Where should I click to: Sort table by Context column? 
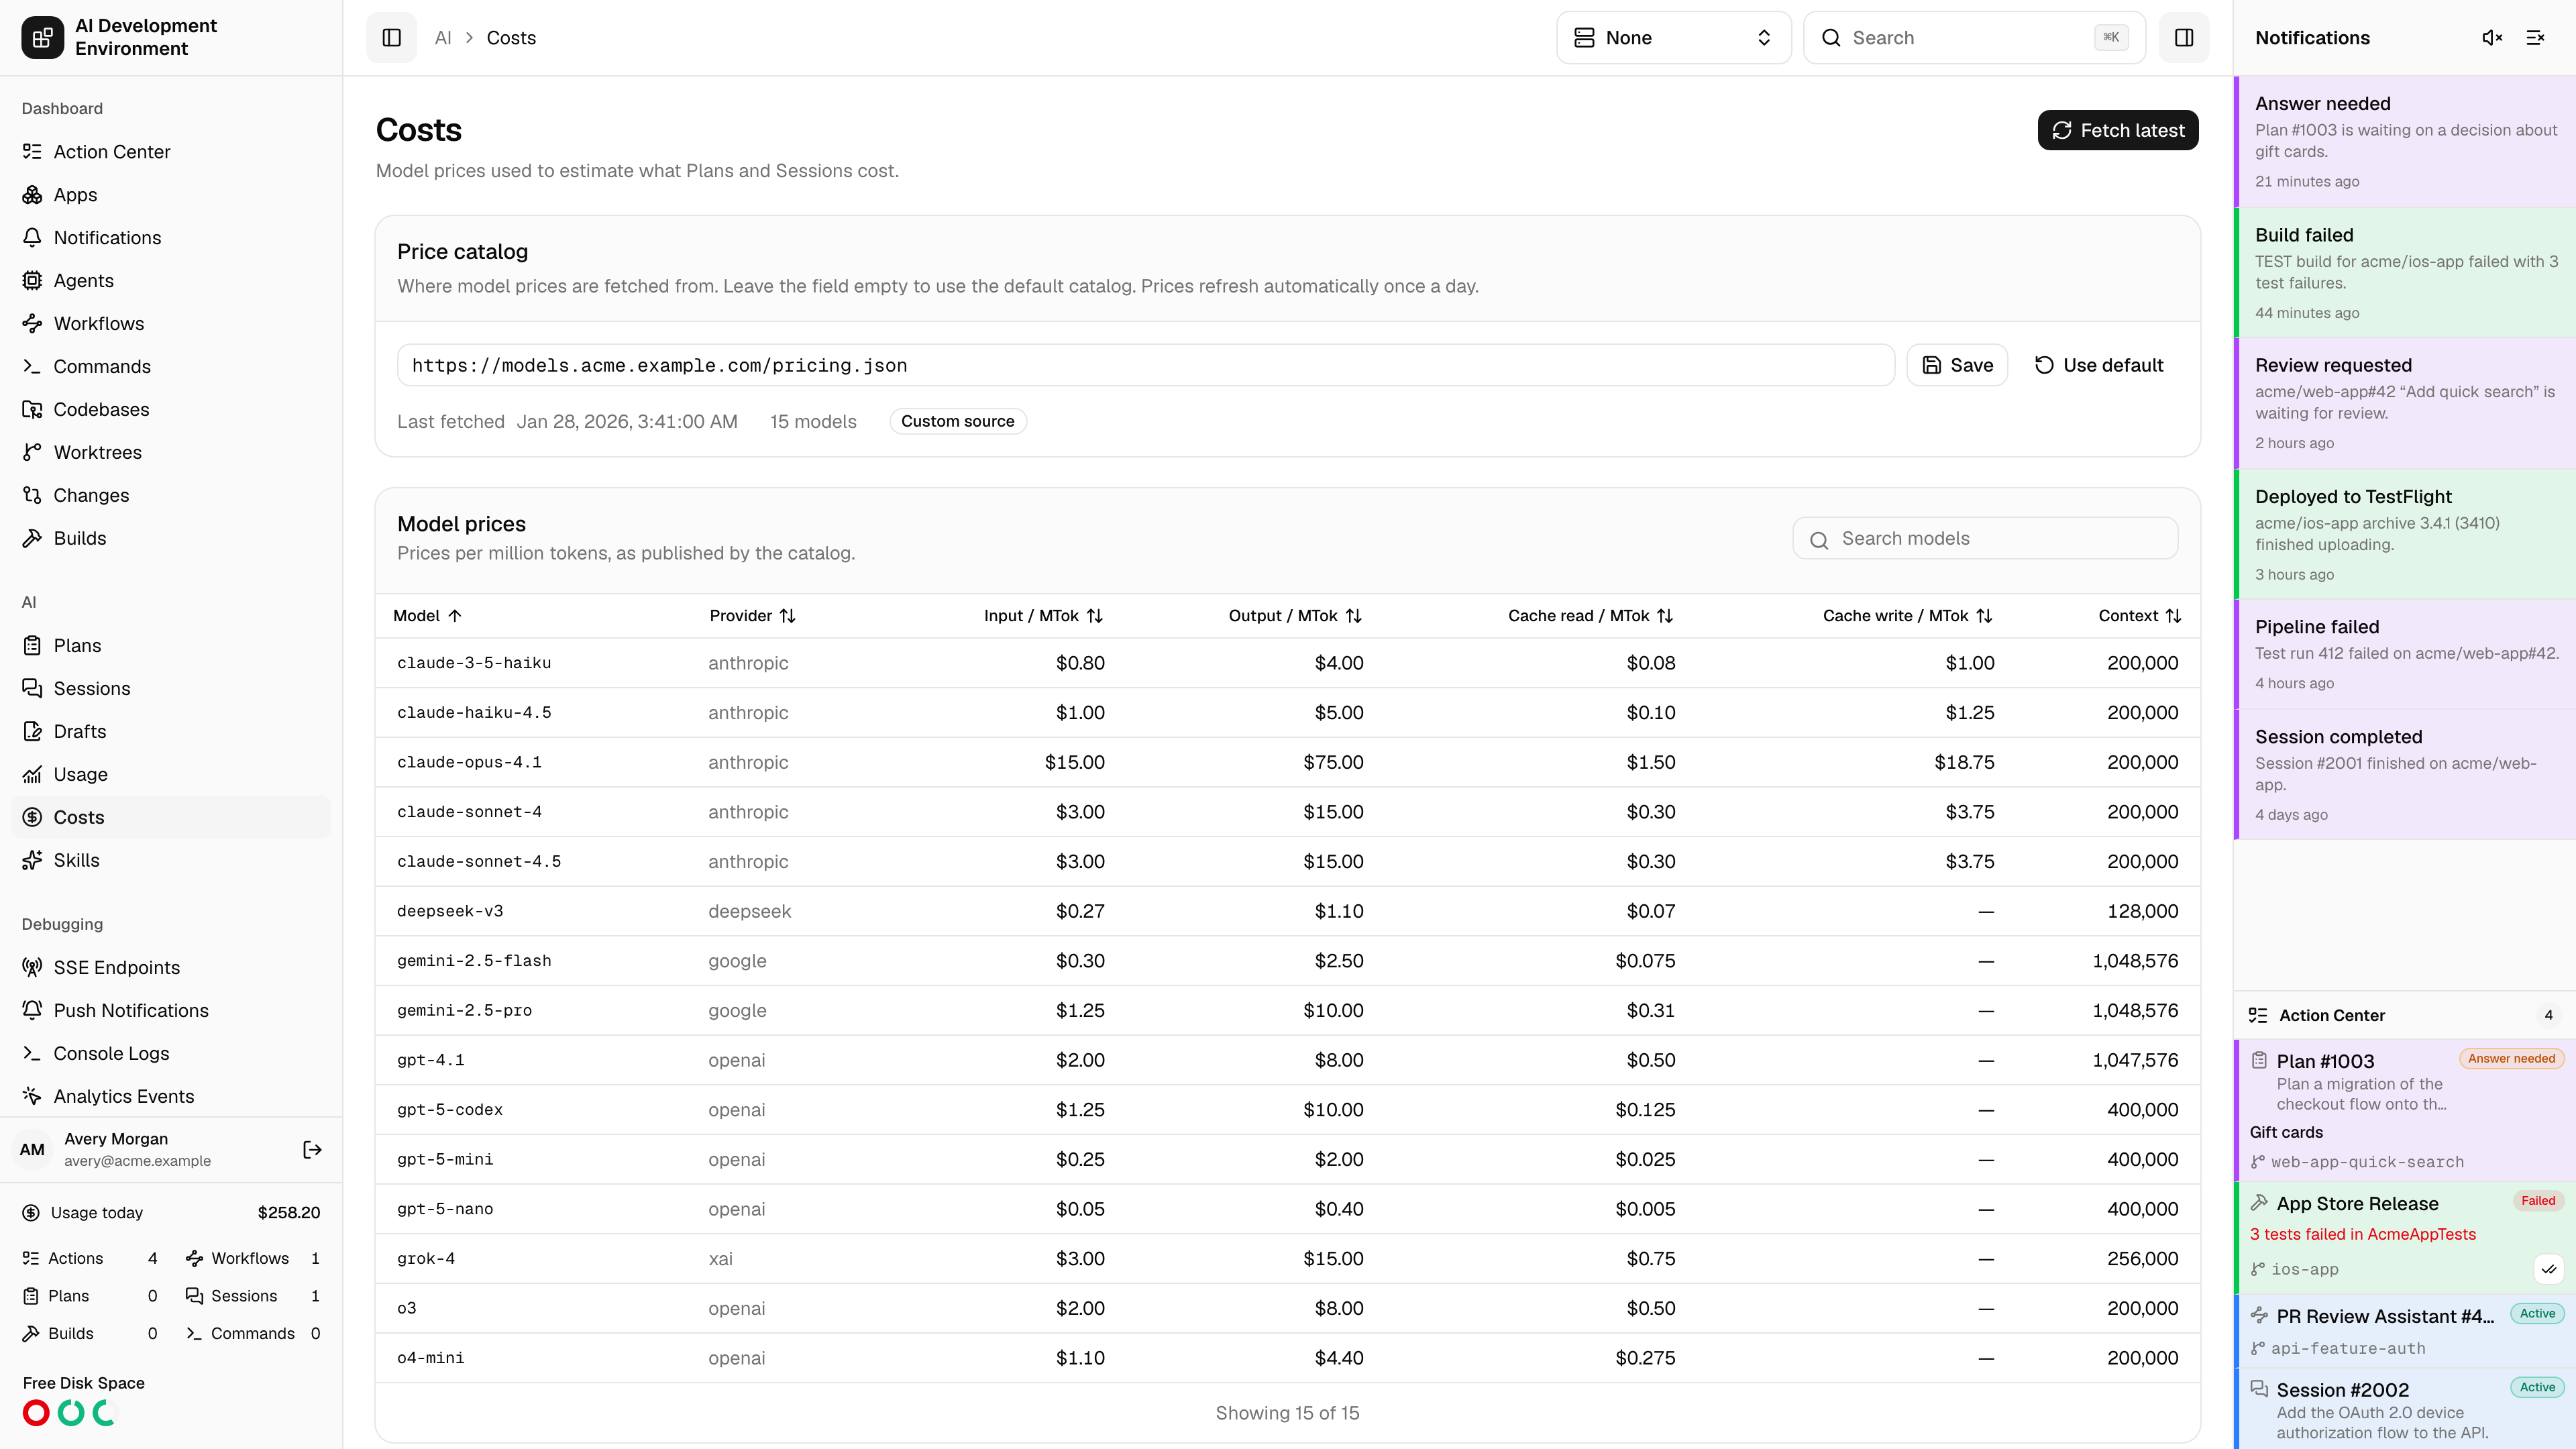tap(2139, 616)
